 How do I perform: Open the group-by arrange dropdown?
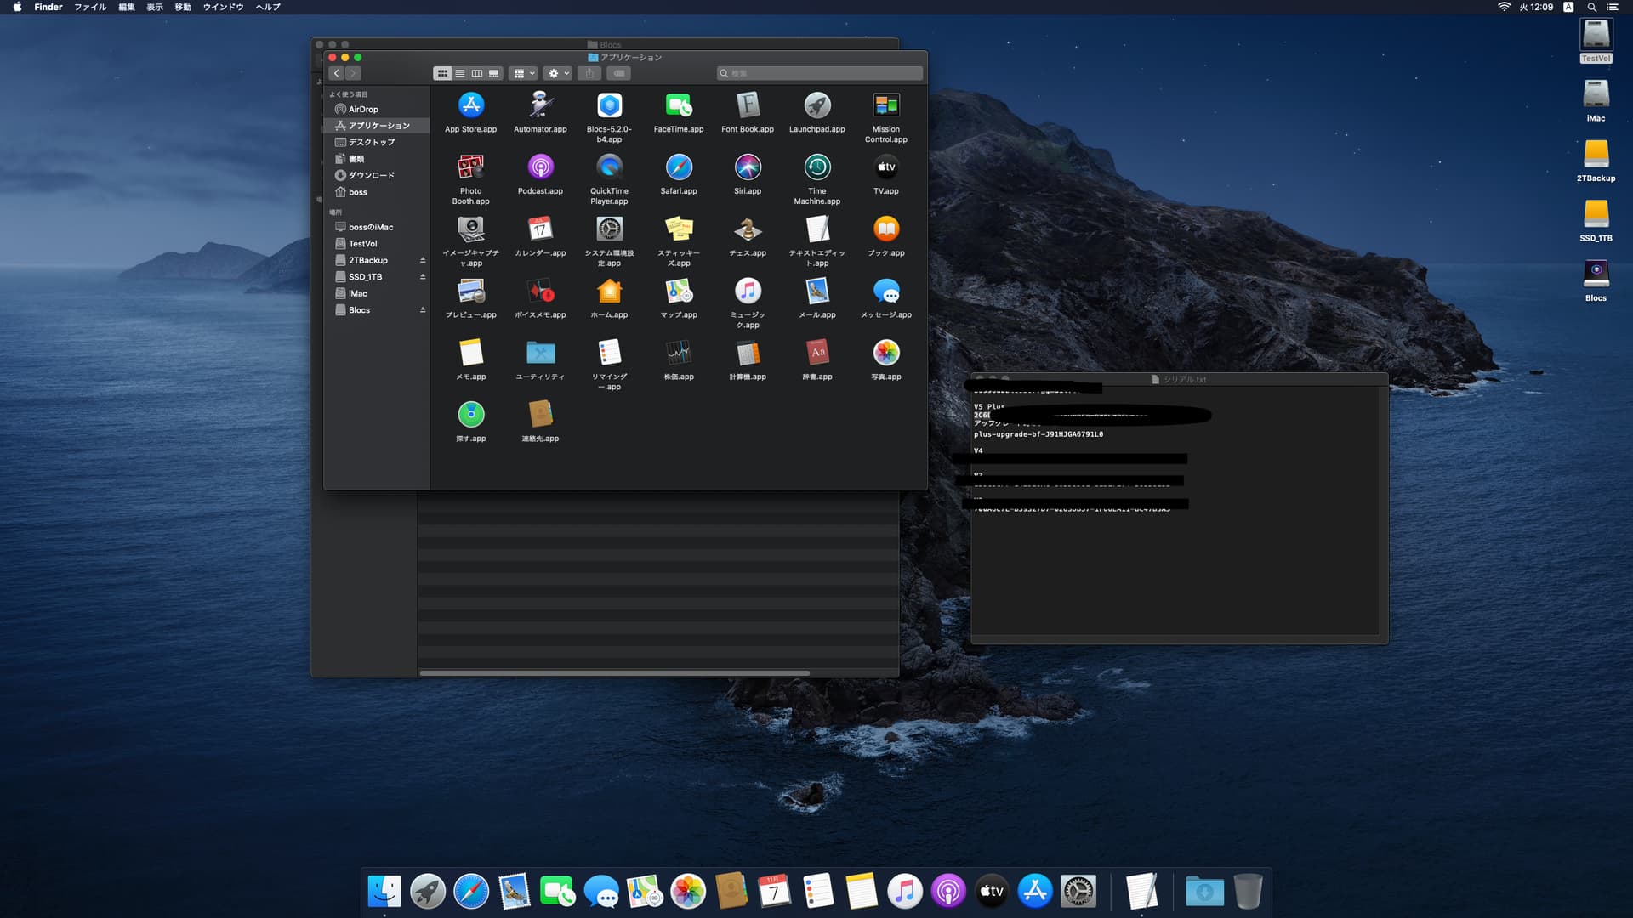point(523,74)
